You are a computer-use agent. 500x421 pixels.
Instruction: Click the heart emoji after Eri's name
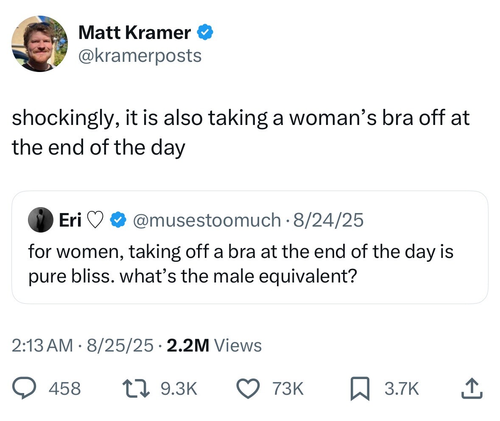tap(96, 220)
